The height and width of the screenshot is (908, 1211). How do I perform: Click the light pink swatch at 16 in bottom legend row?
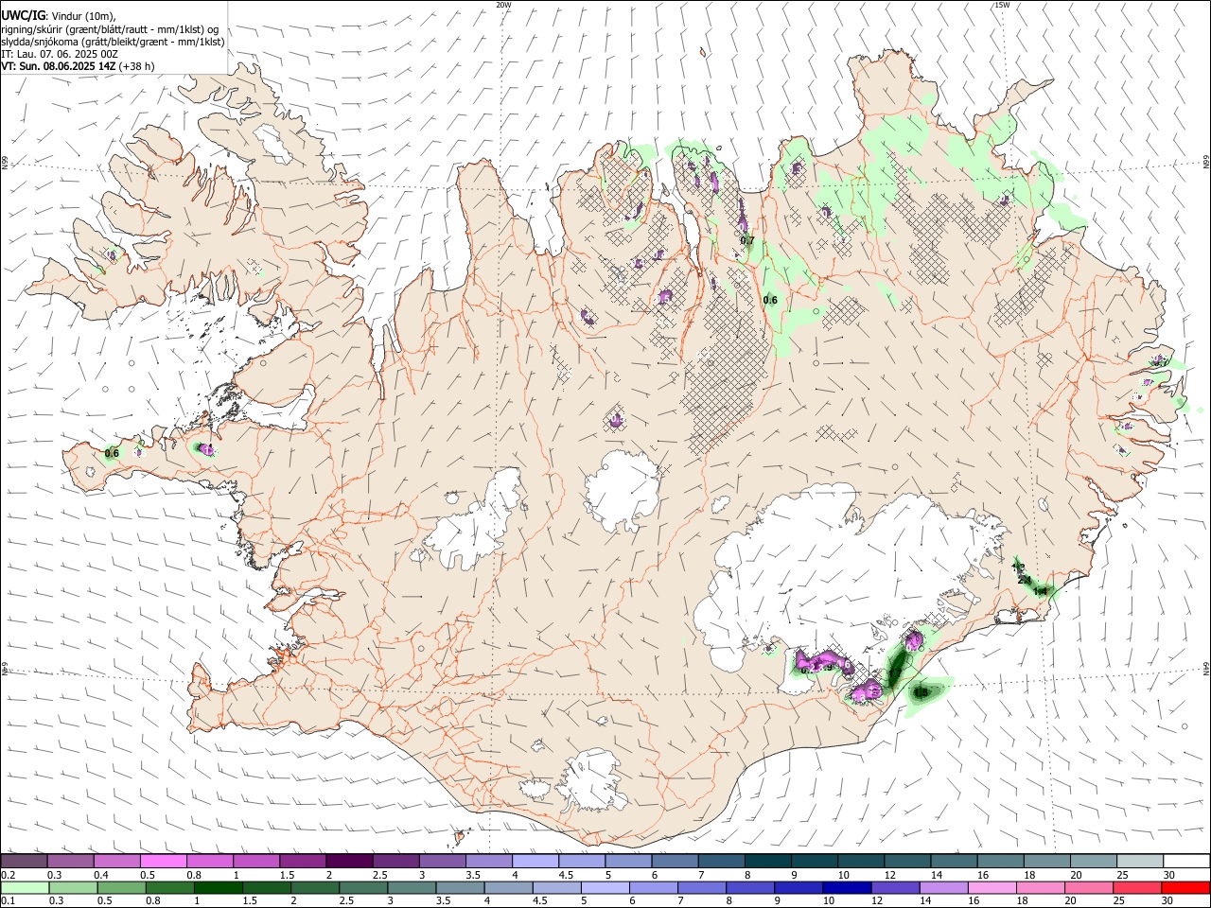click(992, 888)
